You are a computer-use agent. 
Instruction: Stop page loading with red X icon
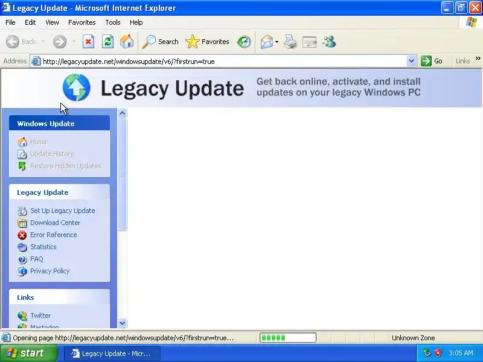[x=88, y=42]
